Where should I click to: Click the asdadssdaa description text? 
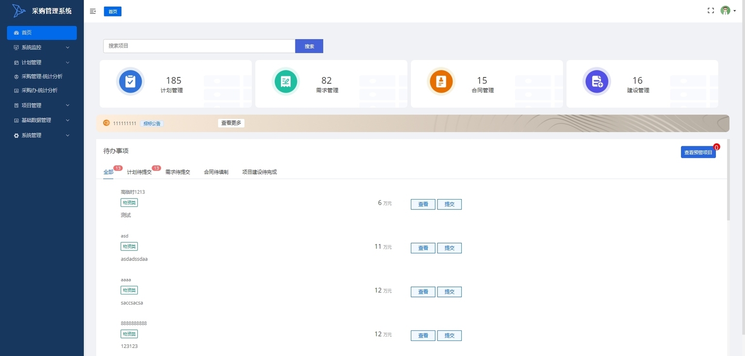134,259
